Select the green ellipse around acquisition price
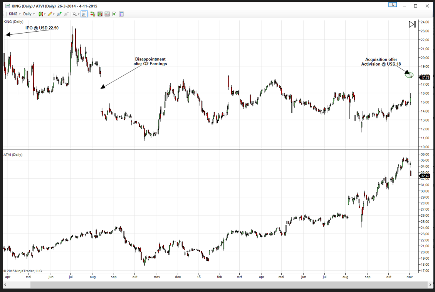Screen dimensions: 435x292 point(409,75)
